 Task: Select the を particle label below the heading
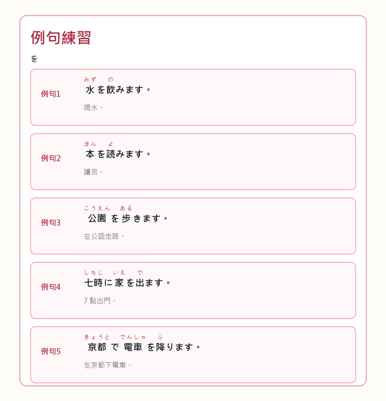(x=34, y=59)
